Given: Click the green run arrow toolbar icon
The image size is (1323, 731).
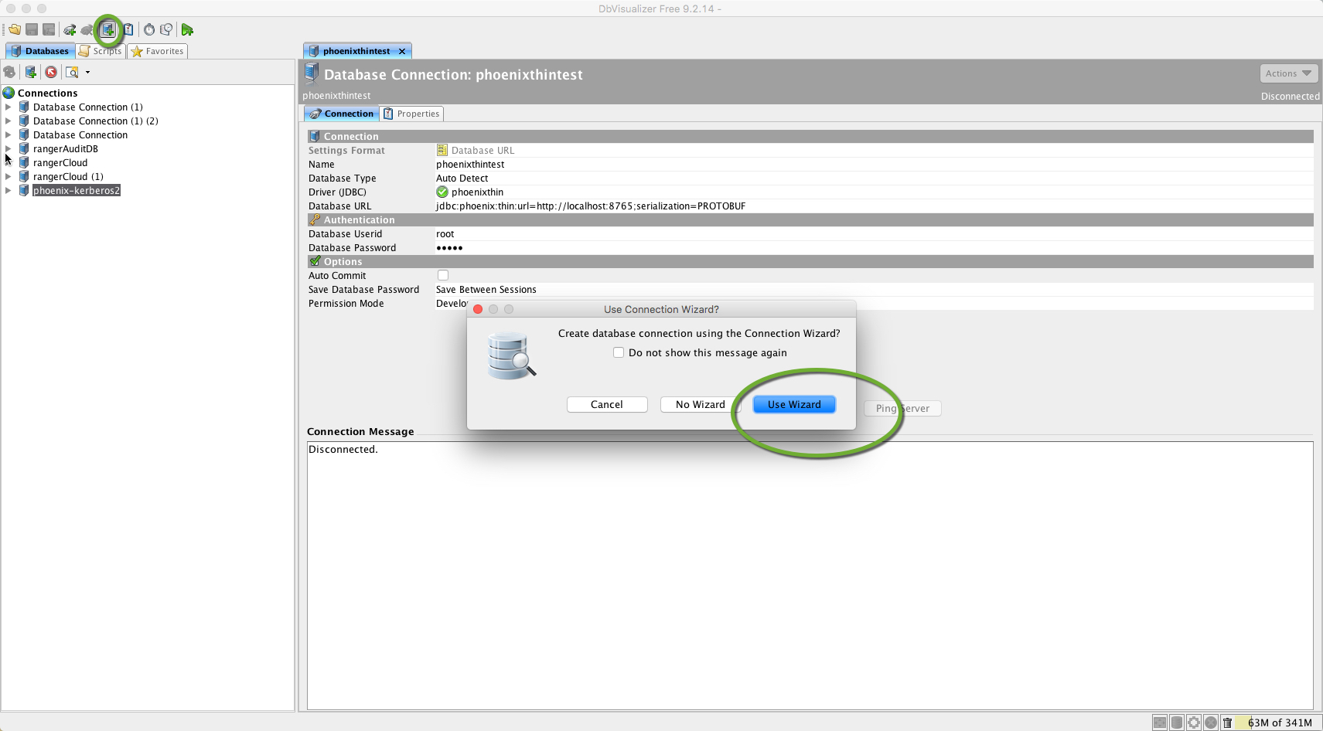Looking at the screenshot, I should click(186, 29).
